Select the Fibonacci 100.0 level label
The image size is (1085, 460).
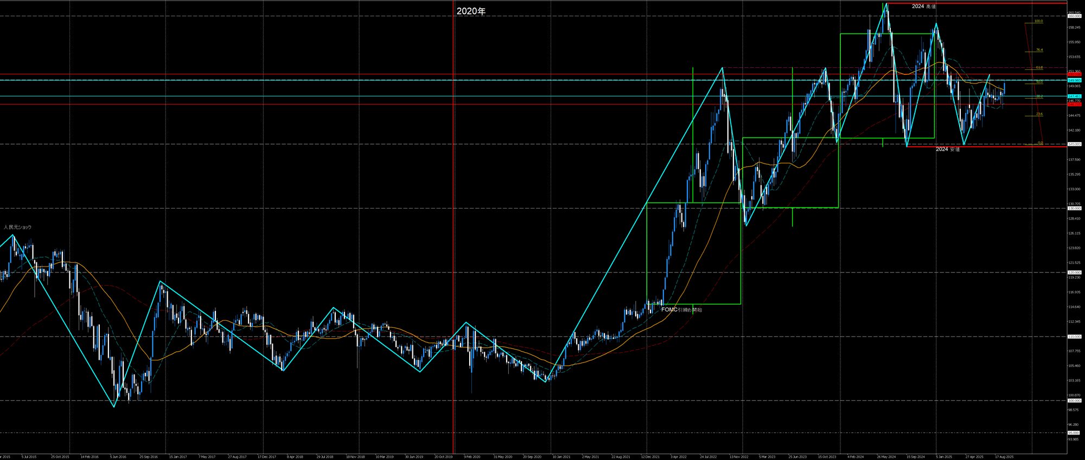point(1038,21)
